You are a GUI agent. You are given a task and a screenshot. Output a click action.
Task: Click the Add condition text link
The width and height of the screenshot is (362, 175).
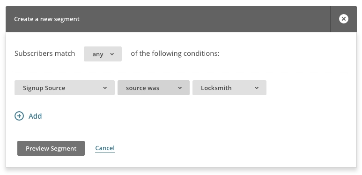click(x=35, y=116)
